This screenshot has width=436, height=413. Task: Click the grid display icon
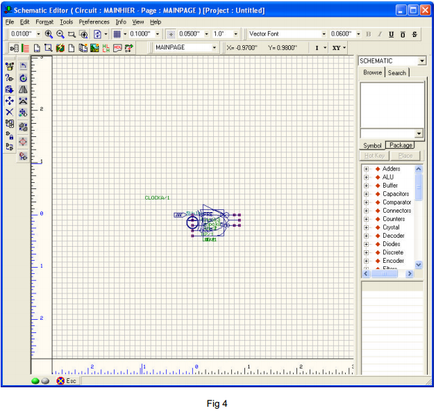point(117,34)
